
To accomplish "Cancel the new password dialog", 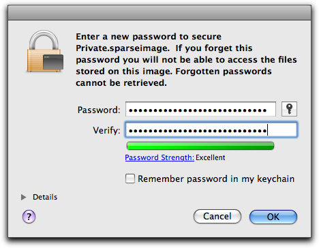I will point(217,217).
